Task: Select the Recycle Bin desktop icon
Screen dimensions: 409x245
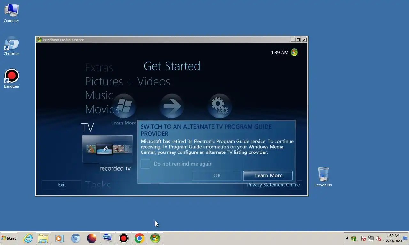Action: point(323,177)
